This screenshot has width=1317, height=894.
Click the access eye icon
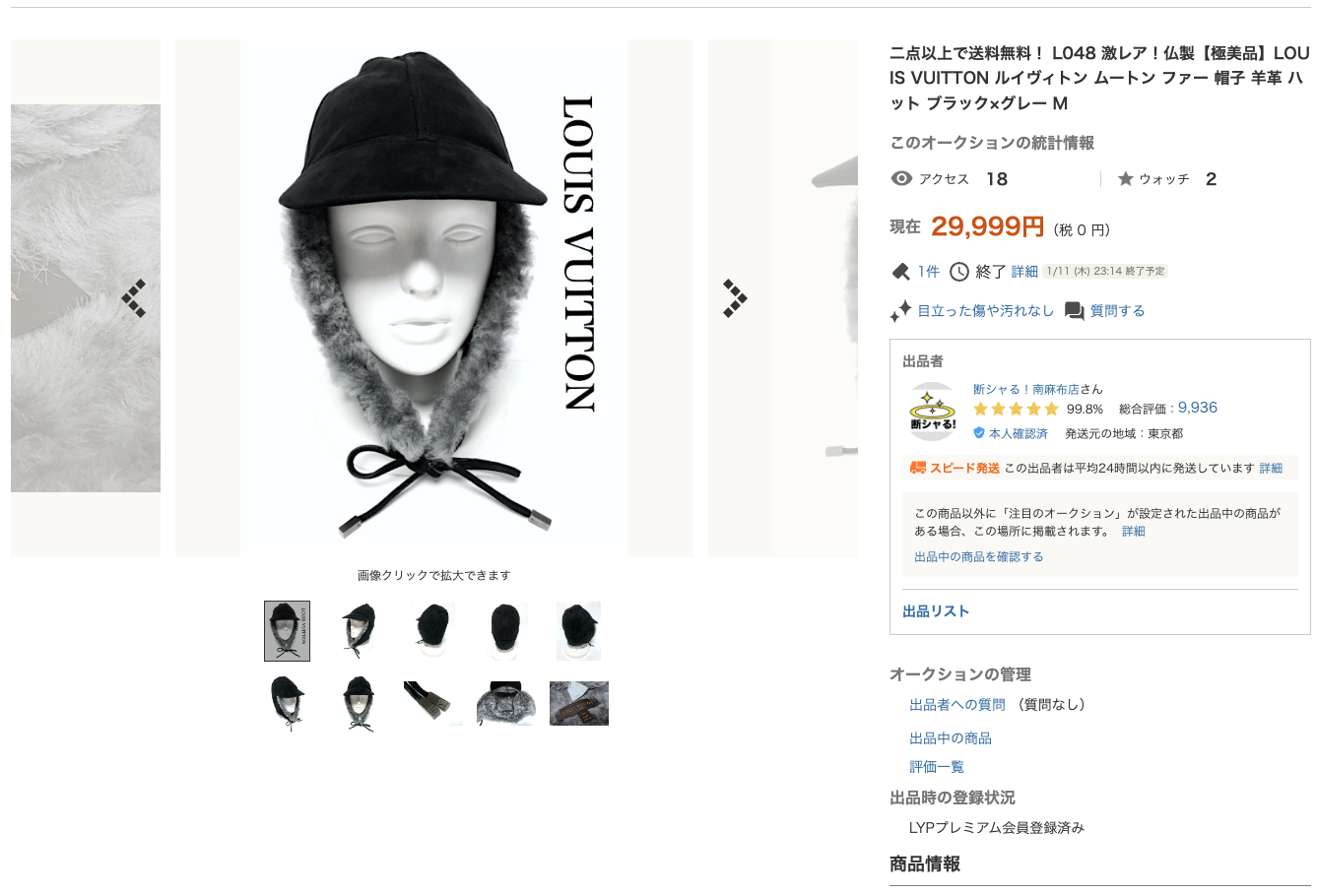901,178
